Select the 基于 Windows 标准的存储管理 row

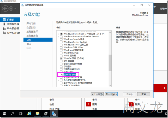click(x=78, y=83)
